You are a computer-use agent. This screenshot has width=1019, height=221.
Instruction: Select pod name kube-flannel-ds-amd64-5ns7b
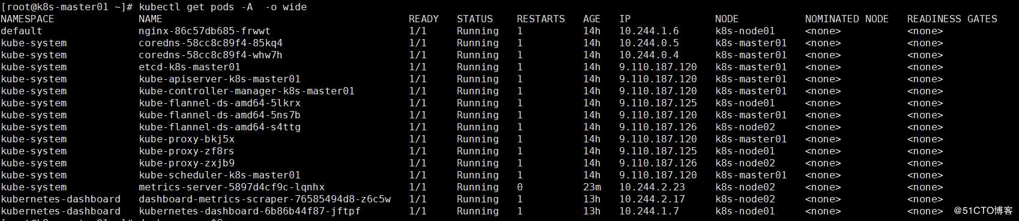tap(220, 115)
